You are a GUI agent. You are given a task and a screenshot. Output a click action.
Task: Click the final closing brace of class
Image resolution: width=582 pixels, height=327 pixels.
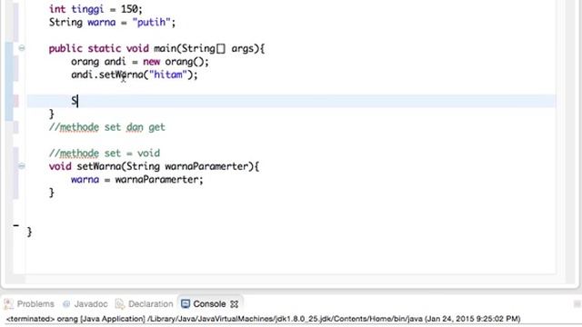point(29,233)
